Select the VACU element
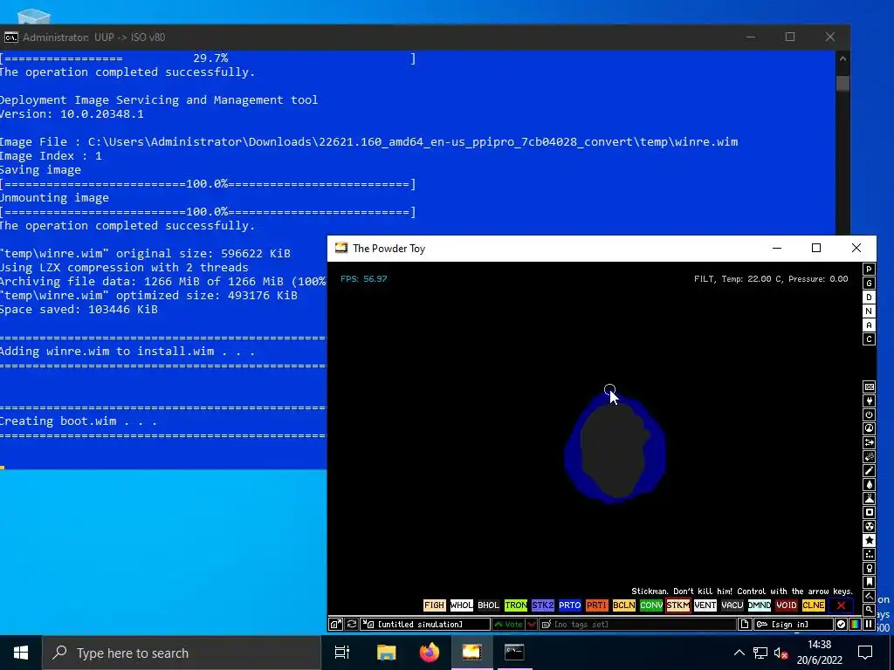The width and height of the screenshot is (894, 670). click(732, 605)
